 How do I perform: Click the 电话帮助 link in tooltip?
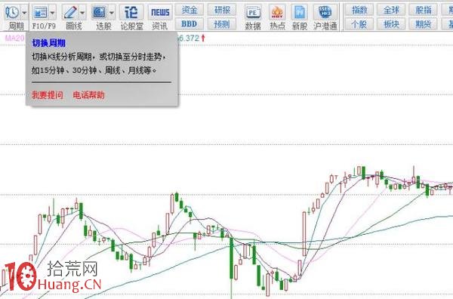point(88,95)
